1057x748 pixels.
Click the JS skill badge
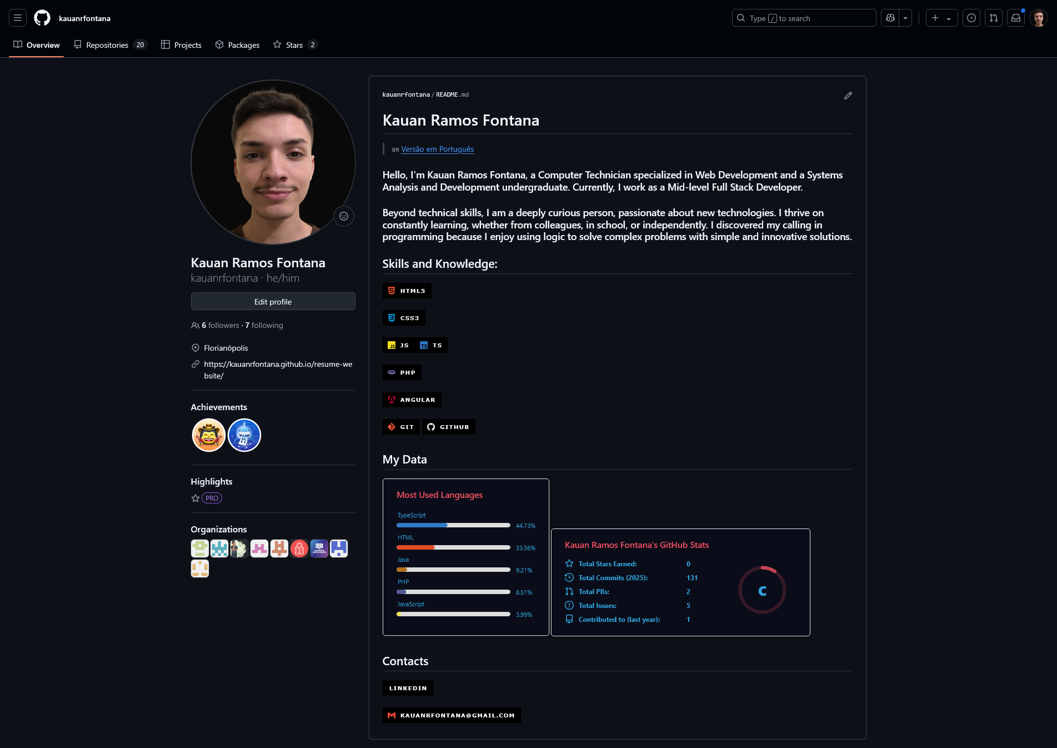coord(399,345)
